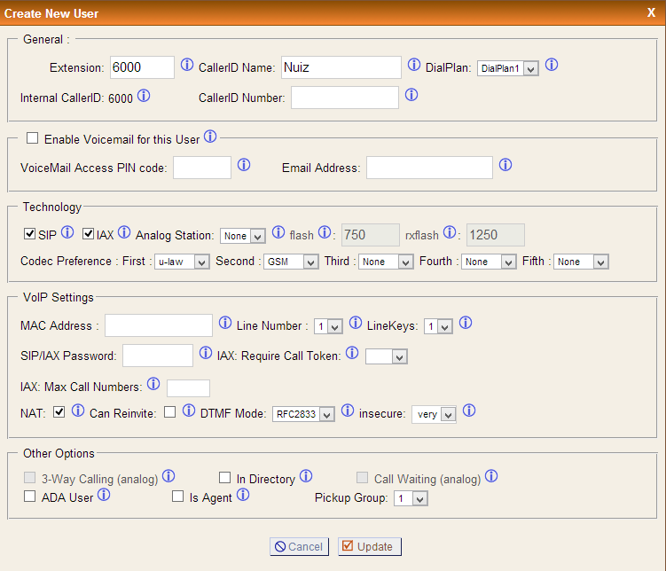This screenshot has height=571, width=666.
Task: Click the info icon next to rxflash label
Action: point(450,232)
